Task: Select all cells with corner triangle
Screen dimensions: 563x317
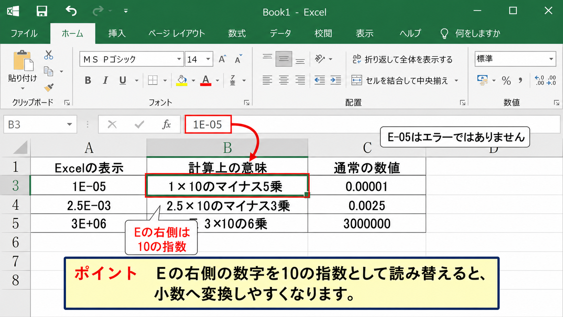Action: pyautogui.click(x=21, y=147)
